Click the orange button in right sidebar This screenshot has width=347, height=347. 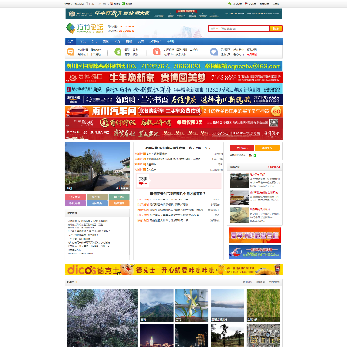(x=267, y=147)
